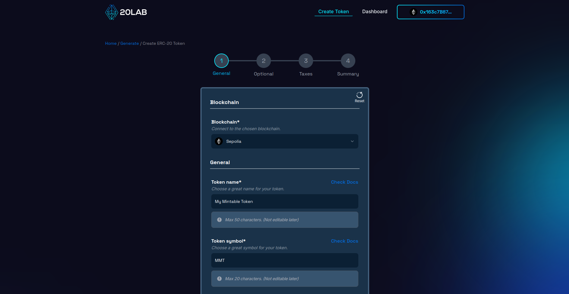The width and height of the screenshot is (569, 294).
Task: Click the 'General' section heading
Action: 220,162
